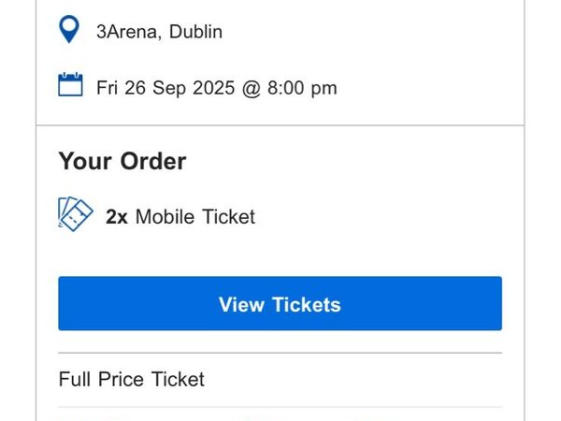561x421 pixels.
Task: Click the 8:00 pm event time
Action: click(x=302, y=88)
